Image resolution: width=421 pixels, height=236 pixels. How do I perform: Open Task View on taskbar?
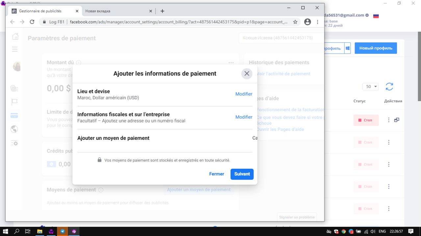coord(28,231)
